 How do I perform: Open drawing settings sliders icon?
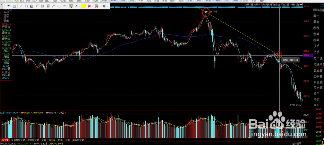[9, 6]
